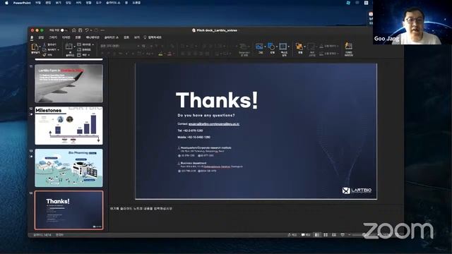Click the Apple menu icon
Screen dimensions: 452x254
point(6,3)
